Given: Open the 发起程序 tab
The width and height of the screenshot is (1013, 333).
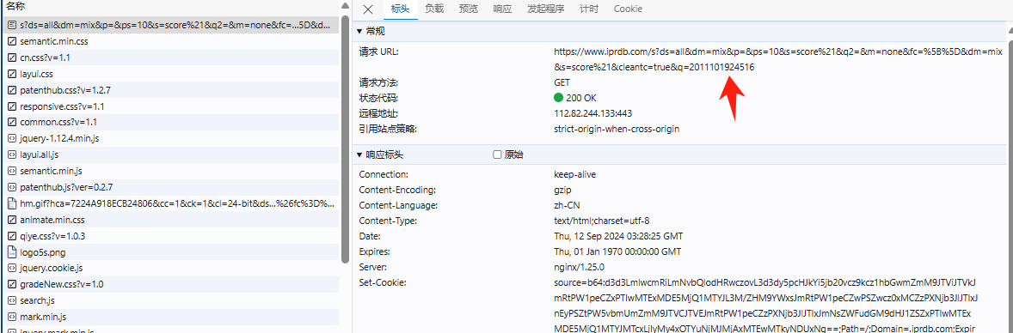Looking at the screenshot, I should pyautogui.click(x=545, y=9).
